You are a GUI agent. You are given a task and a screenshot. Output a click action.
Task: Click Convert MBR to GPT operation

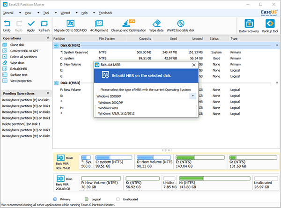pos(24,51)
